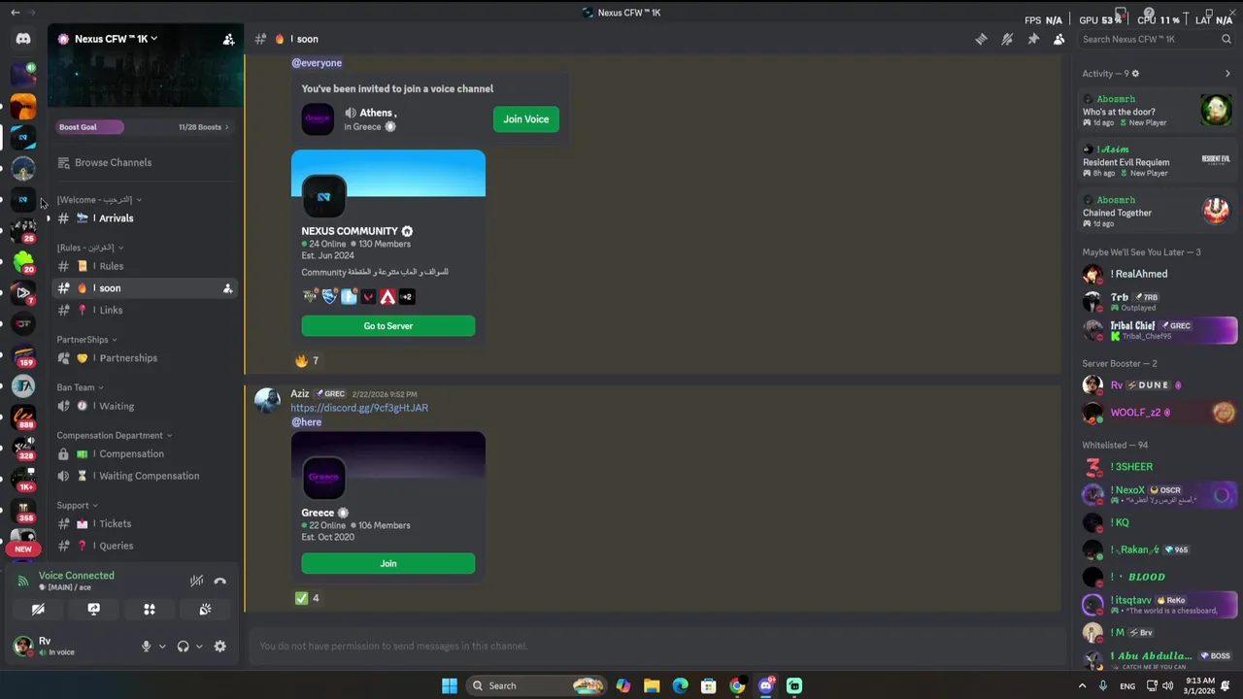
Task: Open Google Chrome from taskbar
Action: [737, 686]
